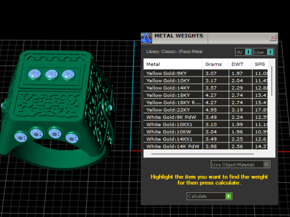Viewport: 290px width, 217px height.
Task: Toggle the GV library switch
Action: click(x=243, y=52)
